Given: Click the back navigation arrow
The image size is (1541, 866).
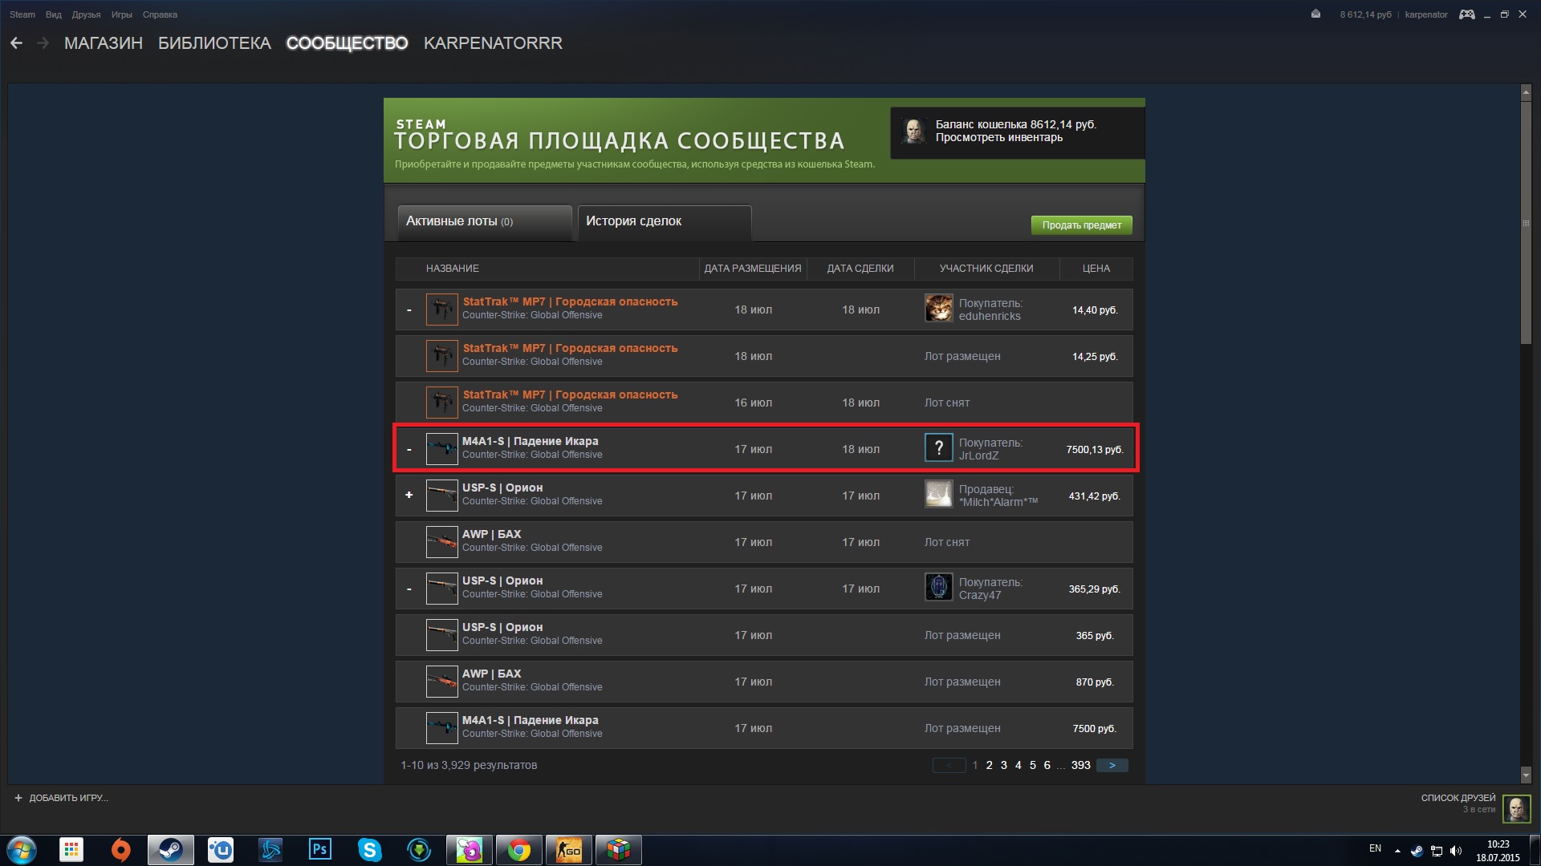Looking at the screenshot, I should 16,43.
